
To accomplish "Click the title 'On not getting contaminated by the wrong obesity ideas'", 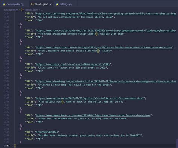I will pyautogui.click(x=75, y=17).
